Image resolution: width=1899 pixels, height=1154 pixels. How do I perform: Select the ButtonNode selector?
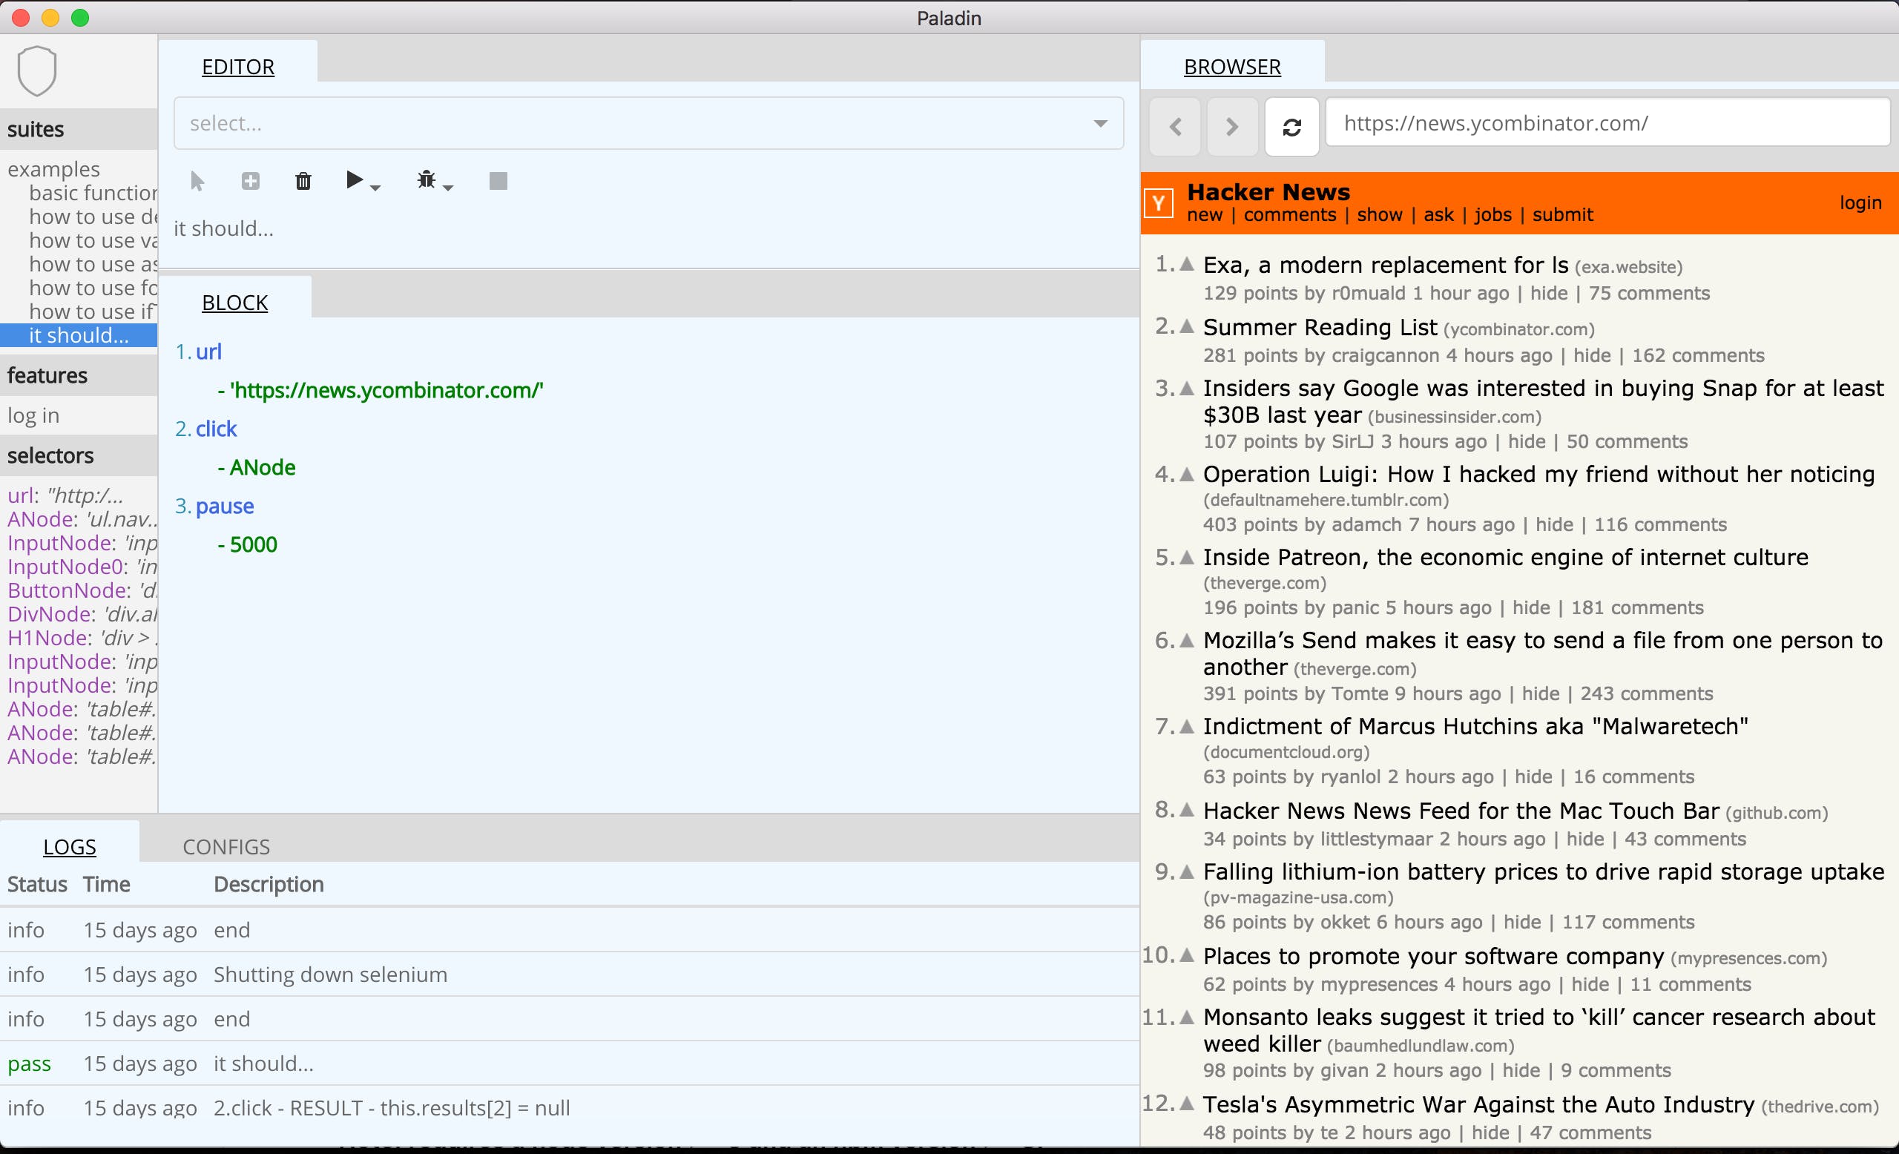coord(82,590)
